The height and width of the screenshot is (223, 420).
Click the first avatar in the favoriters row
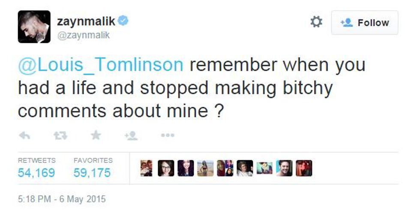click(147, 168)
